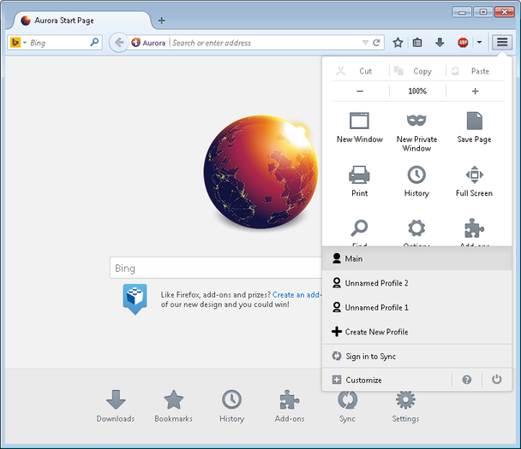Click the search magnifier in Bing toolbar box
521x449 pixels.
(x=94, y=42)
